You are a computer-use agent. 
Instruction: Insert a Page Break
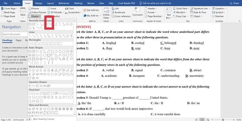(x=8, y=16)
